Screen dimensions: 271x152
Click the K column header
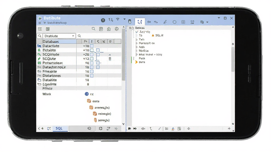tap(104, 41)
